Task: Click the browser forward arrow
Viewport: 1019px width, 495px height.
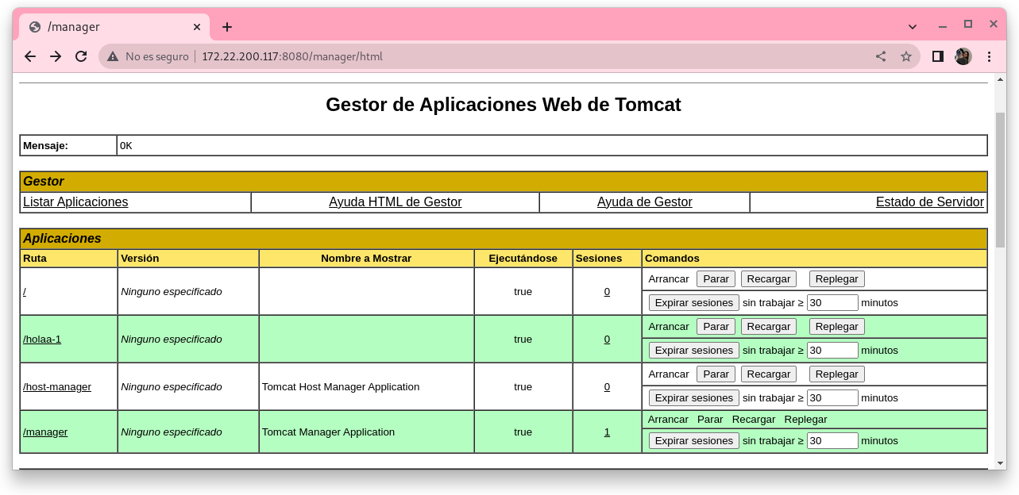Action: 56,56
